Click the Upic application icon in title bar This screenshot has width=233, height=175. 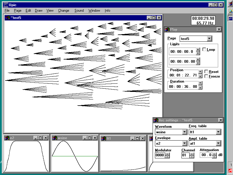click(x=6, y=5)
